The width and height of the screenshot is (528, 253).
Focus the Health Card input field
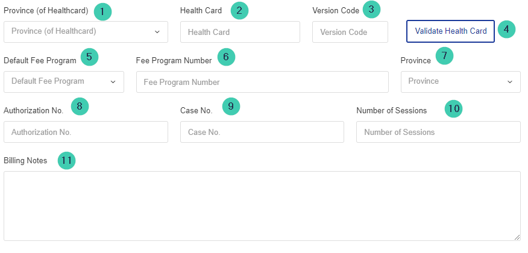(x=240, y=32)
